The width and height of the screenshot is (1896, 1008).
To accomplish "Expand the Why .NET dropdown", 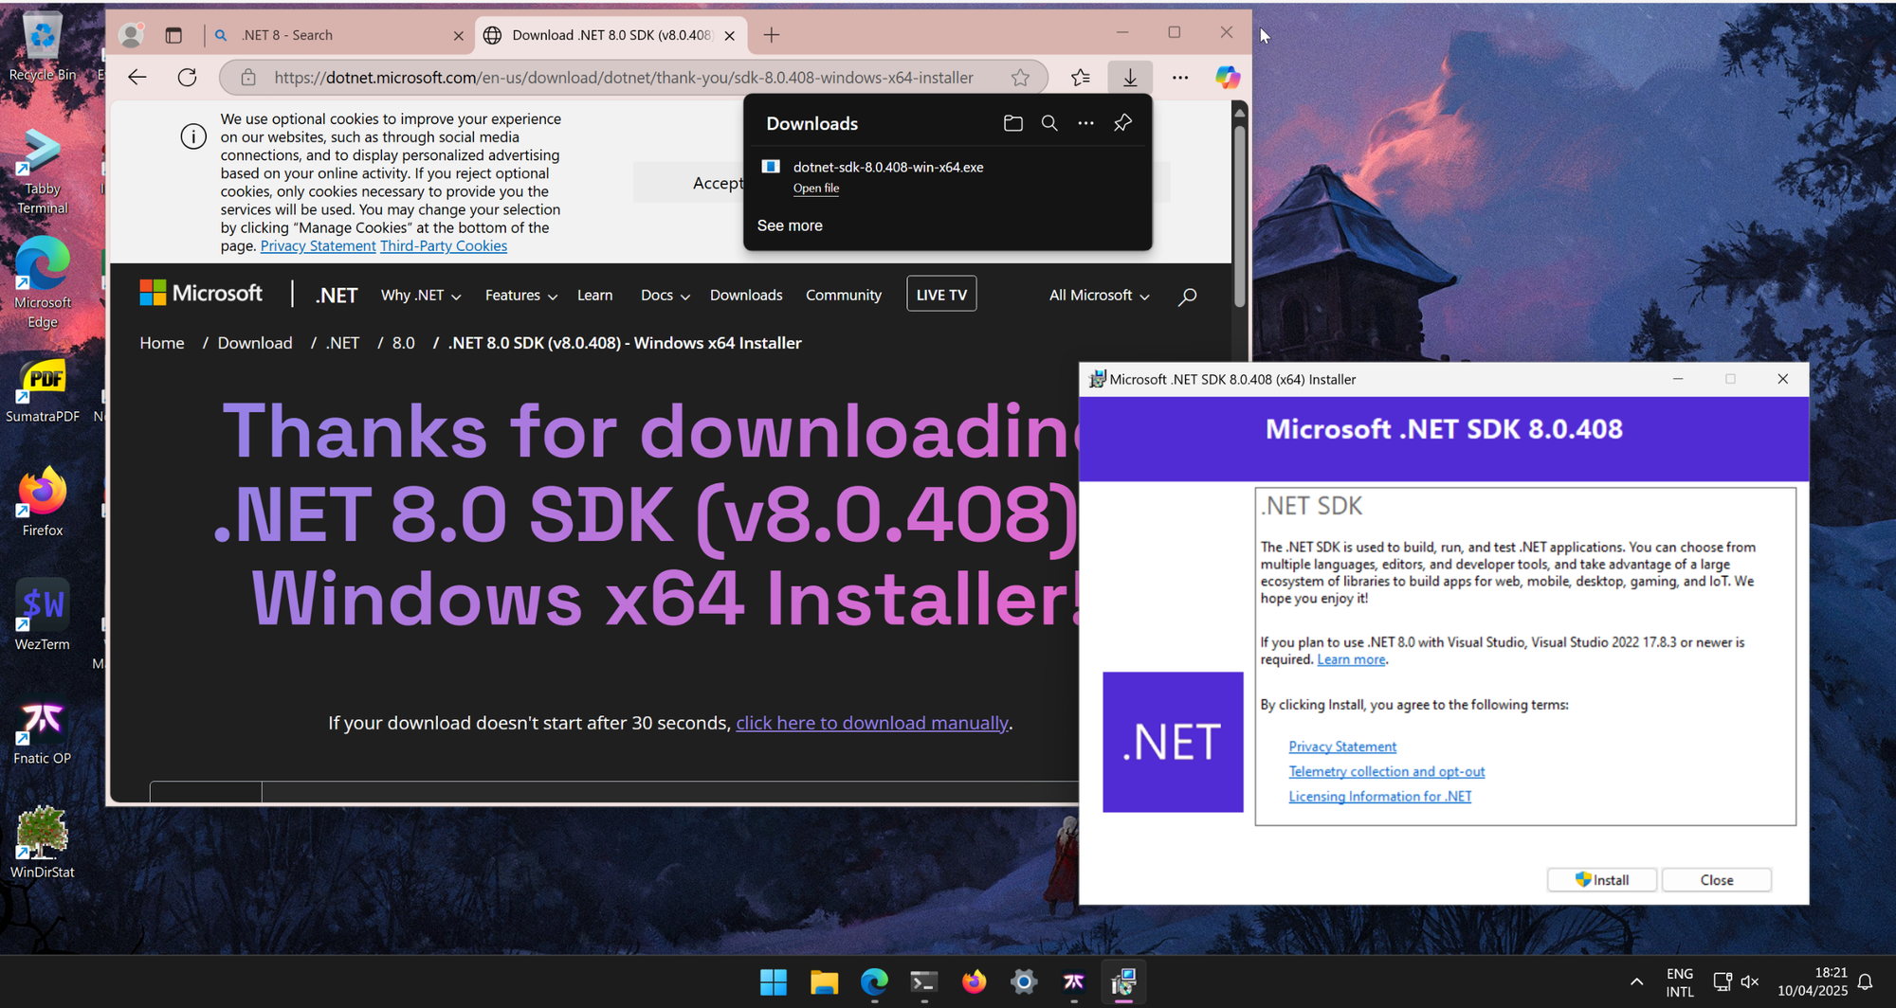I will coord(421,296).
